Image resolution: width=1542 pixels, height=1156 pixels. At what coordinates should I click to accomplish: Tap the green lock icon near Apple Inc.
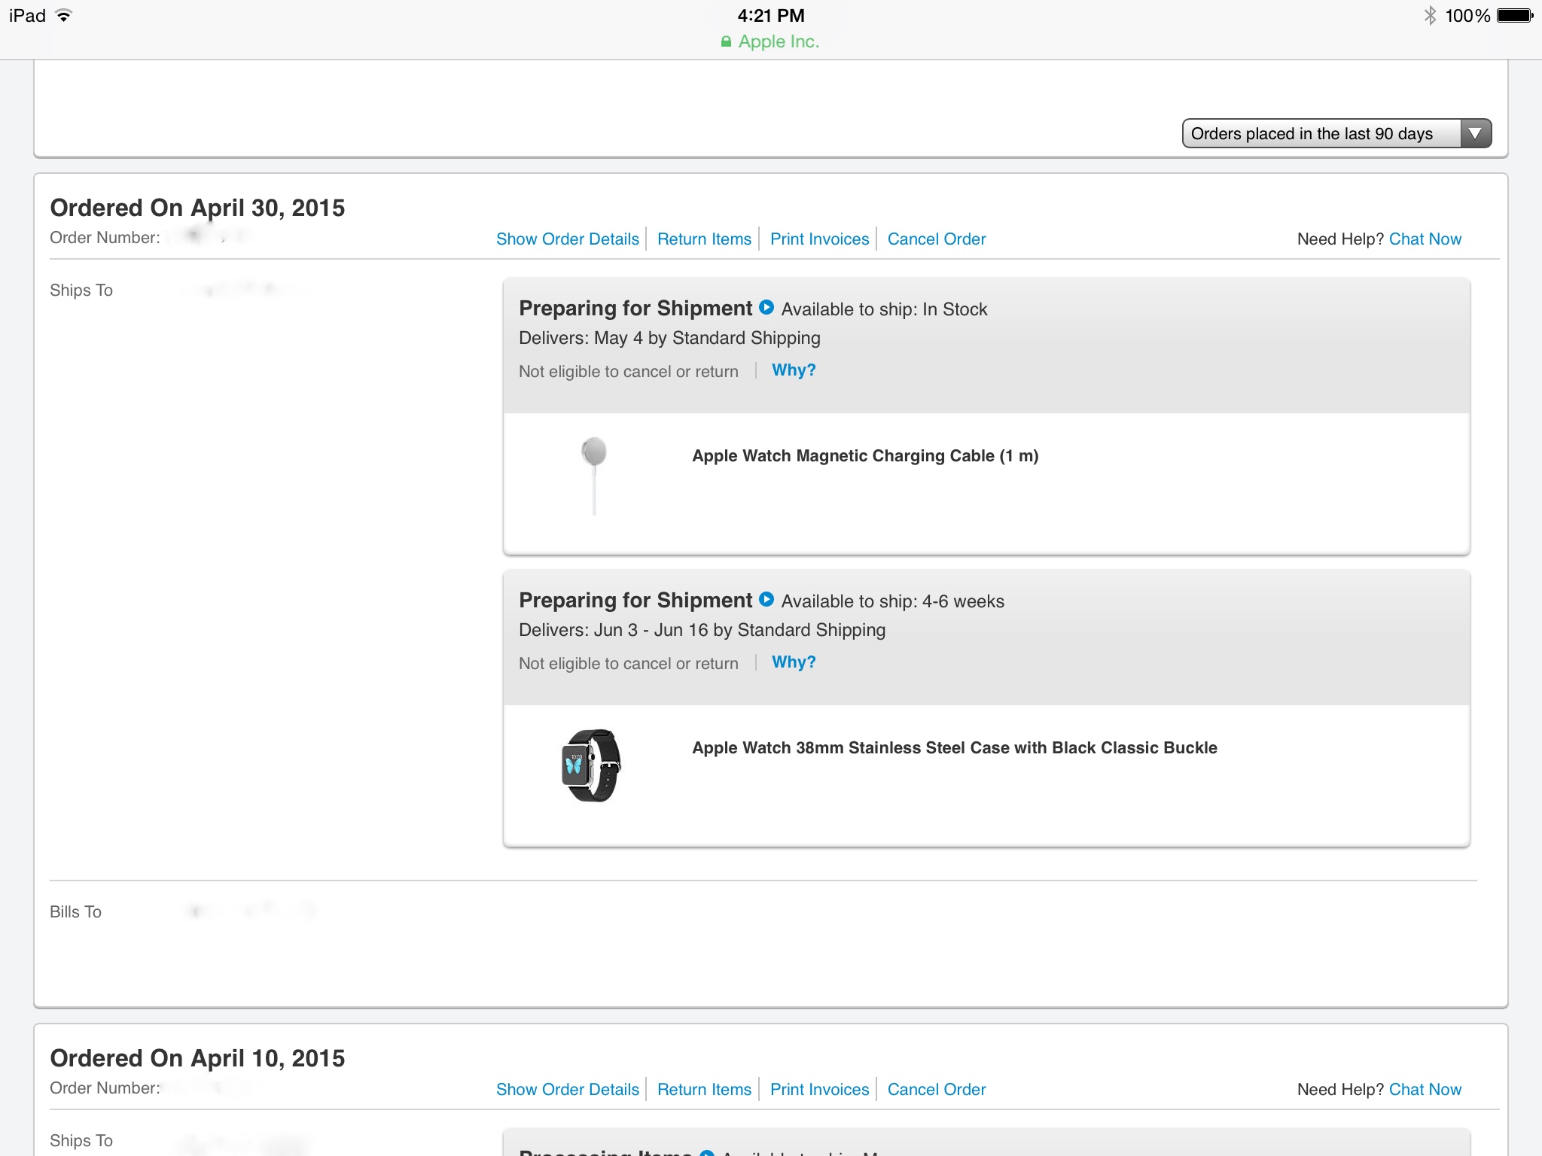coord(726,41)
